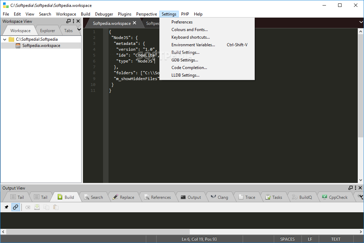
Task: Choose Keyboard shortcuts... menu entry
Action: 207,37
